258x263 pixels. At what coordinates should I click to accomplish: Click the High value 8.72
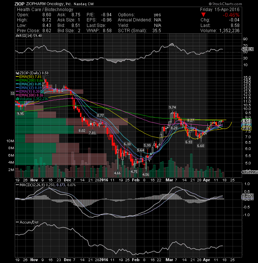47,20
